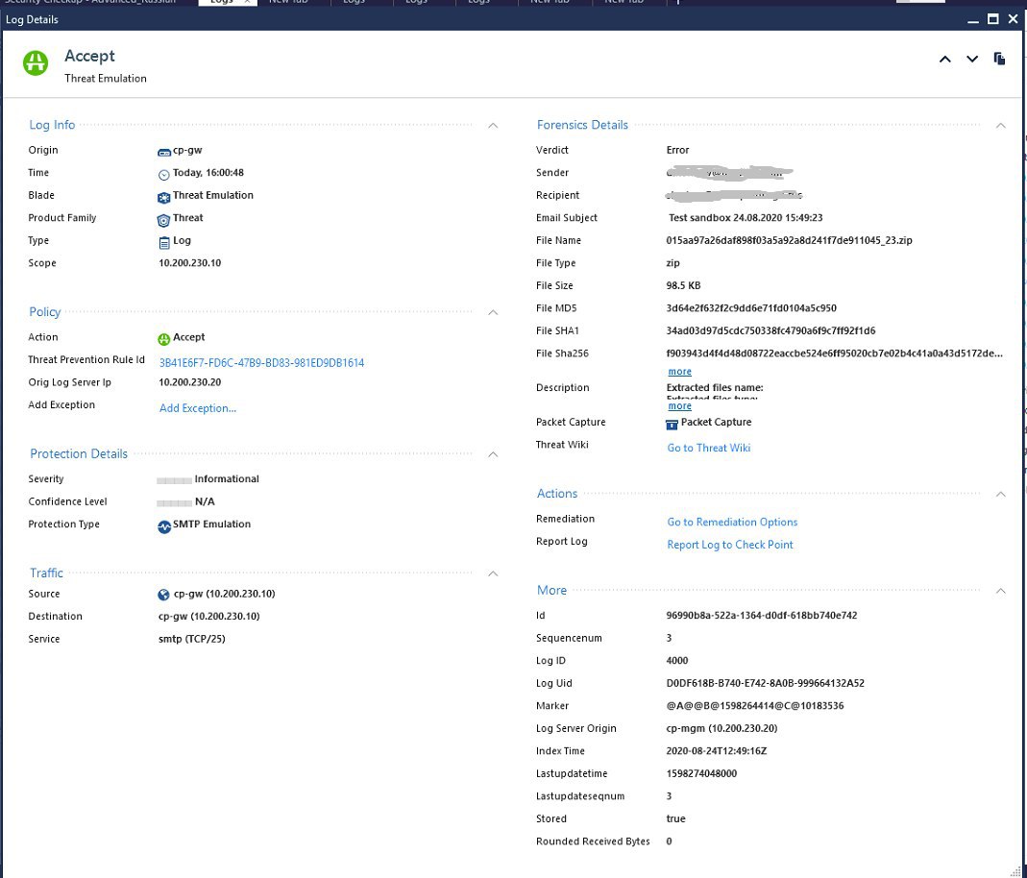Click the Threat product family shield icon
The image size is (1027, 878).
[163, 220]
